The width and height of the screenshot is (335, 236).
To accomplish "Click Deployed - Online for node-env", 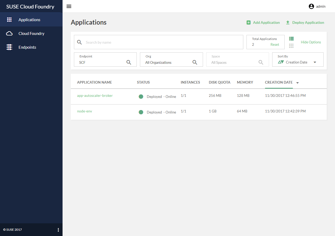I will tap(161, 112).
